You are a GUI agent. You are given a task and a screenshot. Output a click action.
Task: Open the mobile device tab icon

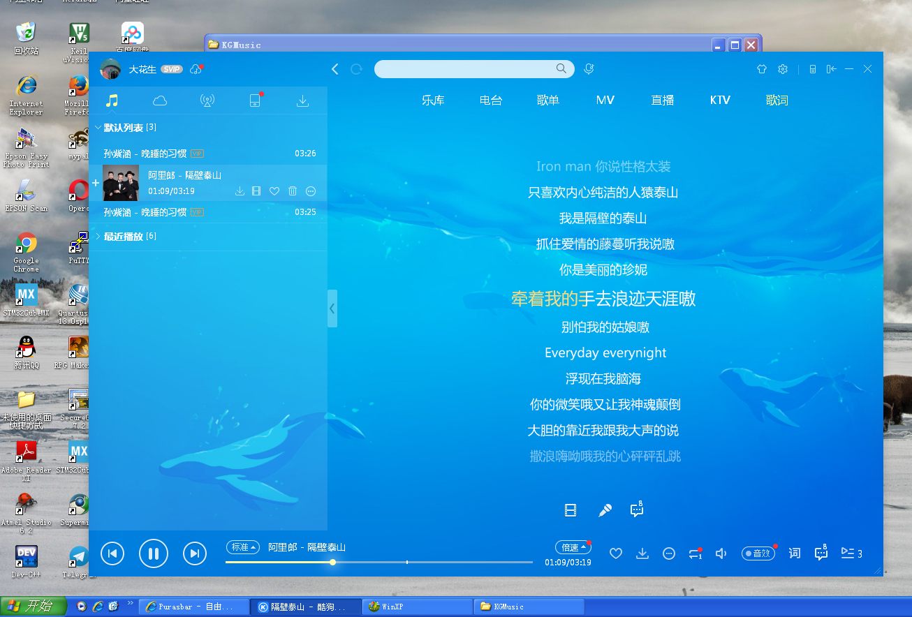pos(255,101)
